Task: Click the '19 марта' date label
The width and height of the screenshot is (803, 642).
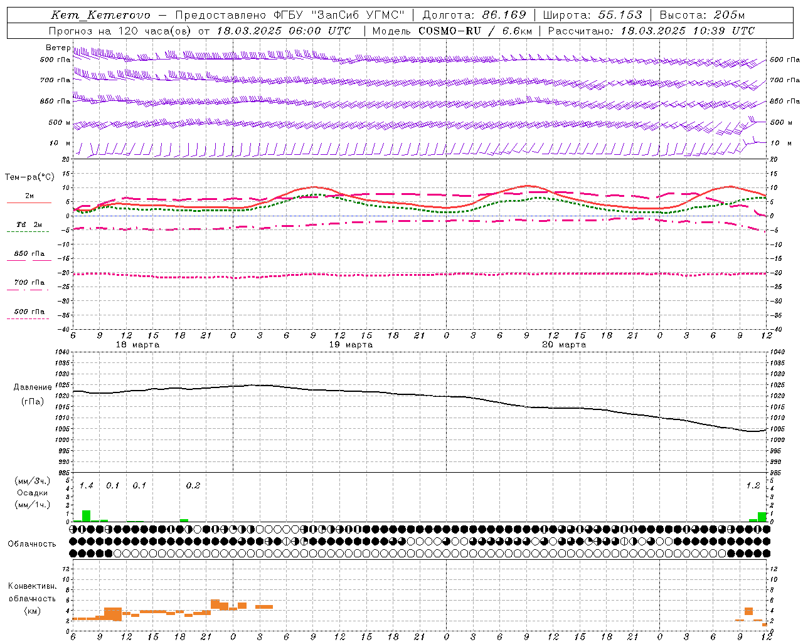Action: click(x=351, y=345)
